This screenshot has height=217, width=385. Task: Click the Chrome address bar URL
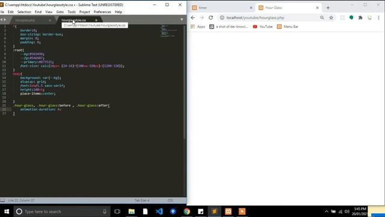[x=255, y=17]
